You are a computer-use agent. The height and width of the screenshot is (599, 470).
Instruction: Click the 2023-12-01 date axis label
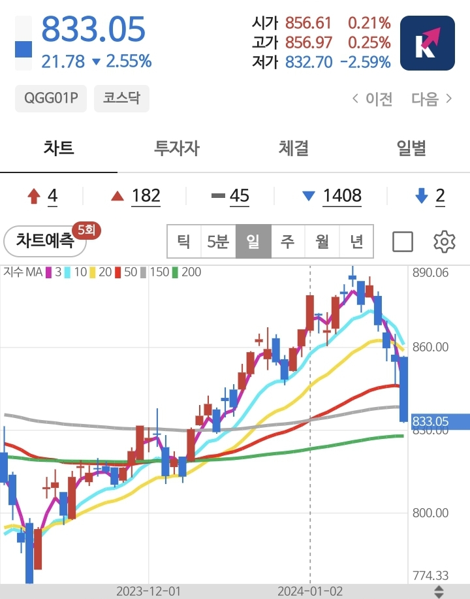pos(148,591)
